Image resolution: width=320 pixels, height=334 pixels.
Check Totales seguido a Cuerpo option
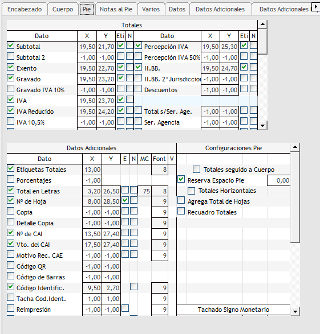tap(196, 170)
